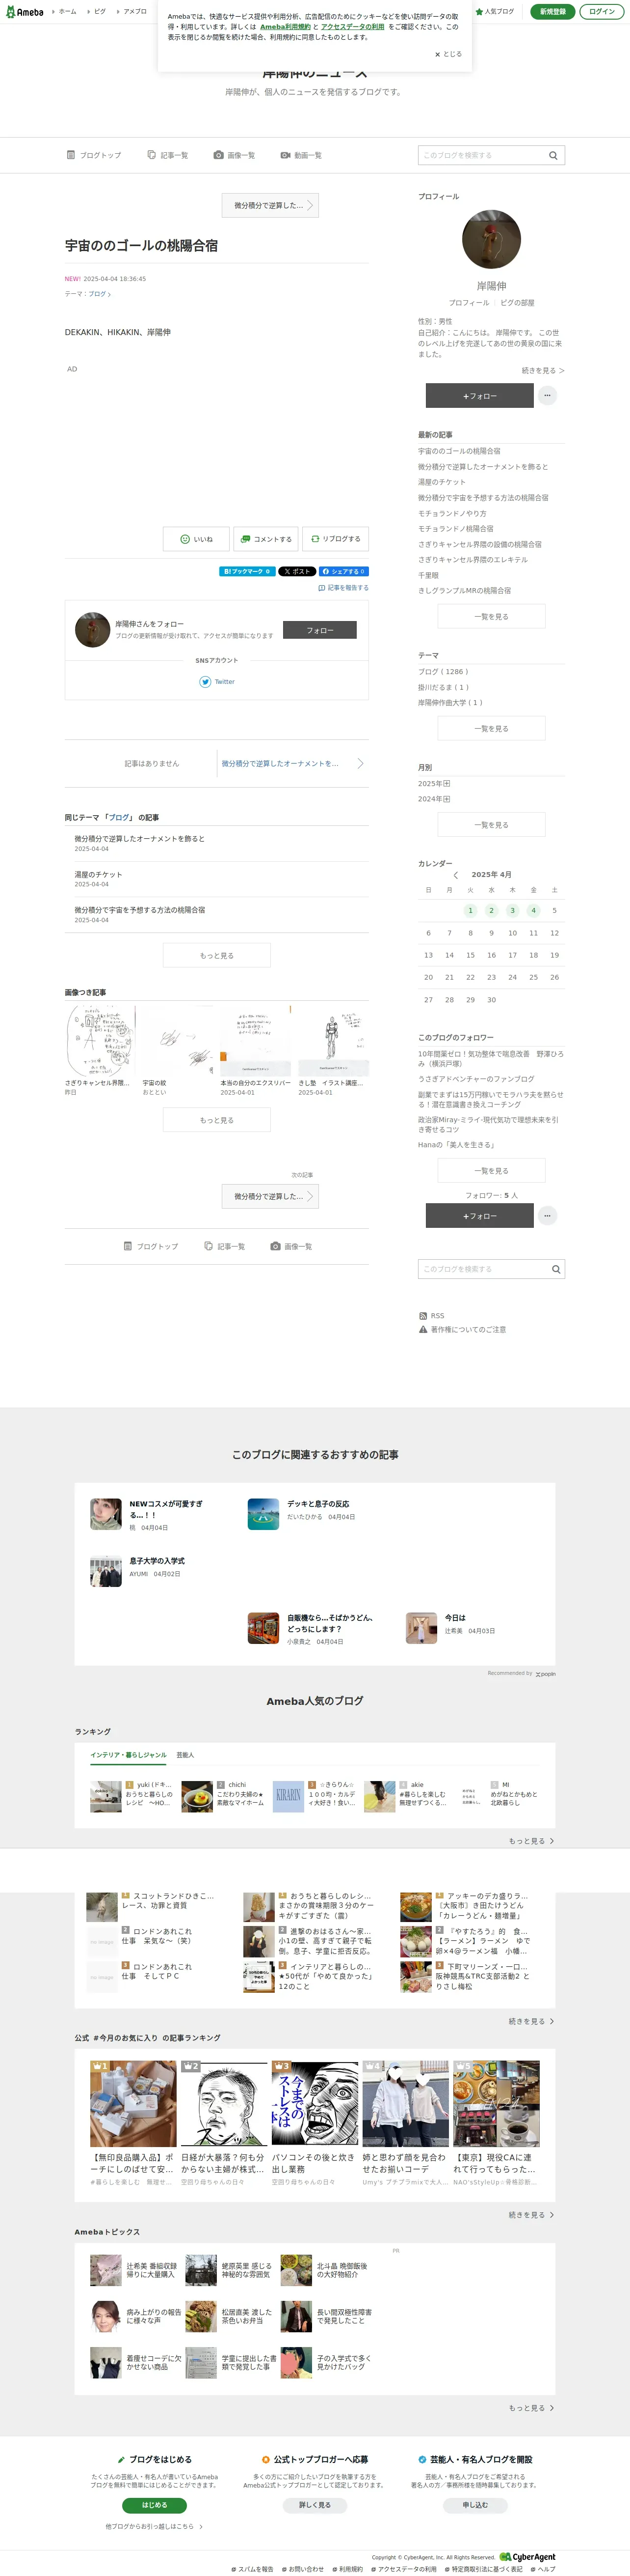Go to previous article button above the title
This screenshot has width=630, height=2576.
point(270,205)
